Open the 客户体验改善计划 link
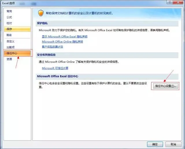 click(x=52, y=47)
